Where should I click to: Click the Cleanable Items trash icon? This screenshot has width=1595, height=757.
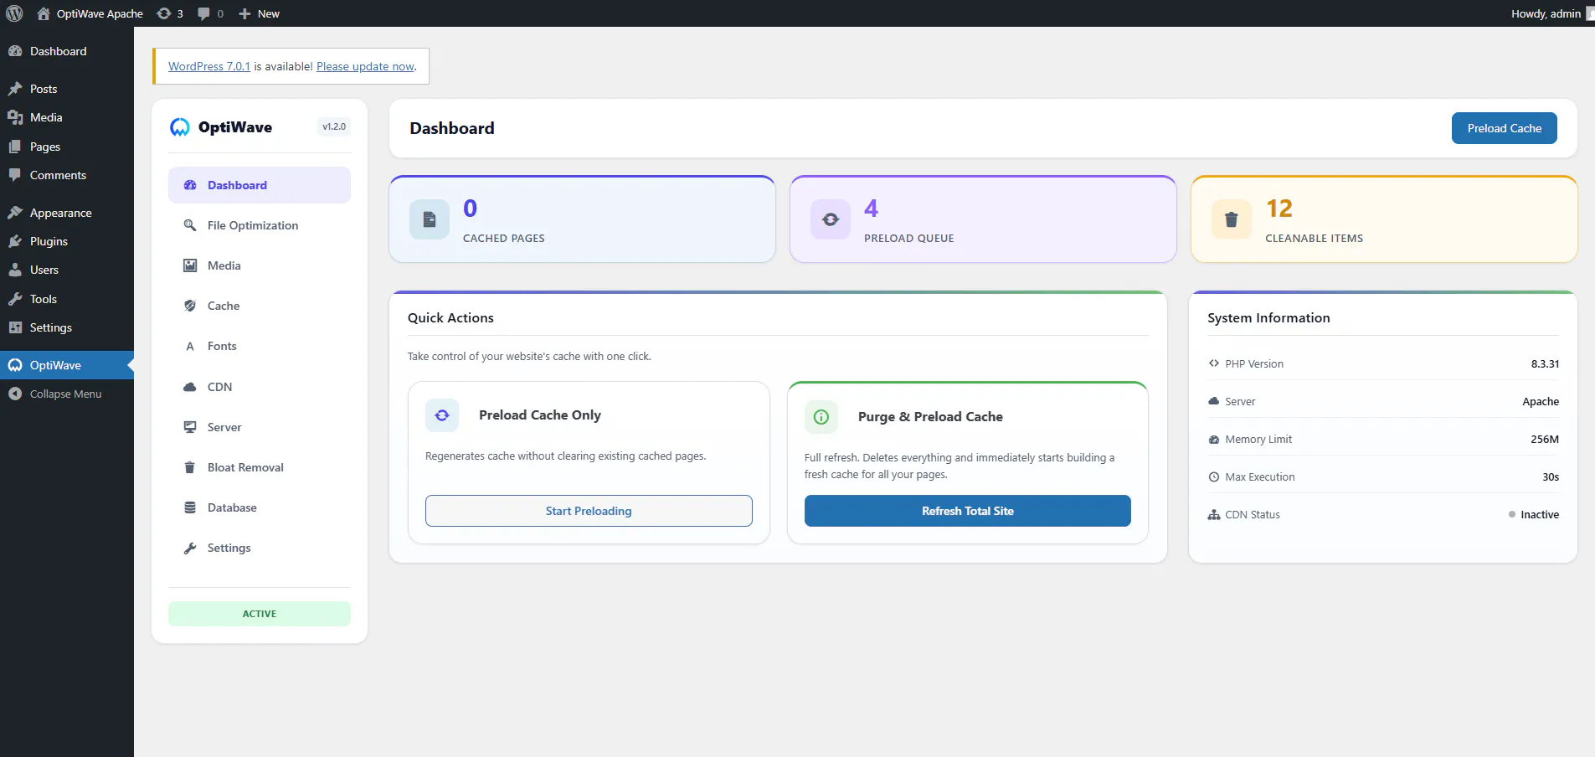tap(1232, 219)
